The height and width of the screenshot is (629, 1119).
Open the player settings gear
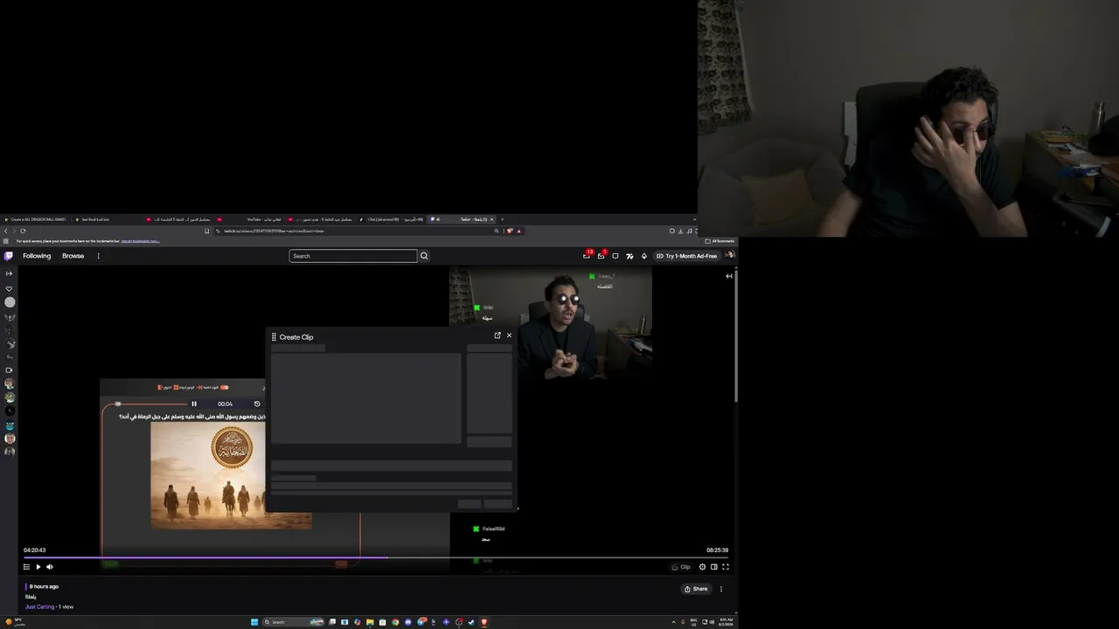pyautogui.click(x=702, y=567)
